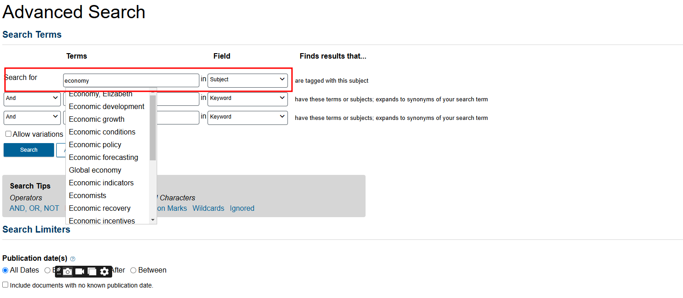Open the Wildcards search tip link
683x298 pixels.
click(x=208, y=208)
